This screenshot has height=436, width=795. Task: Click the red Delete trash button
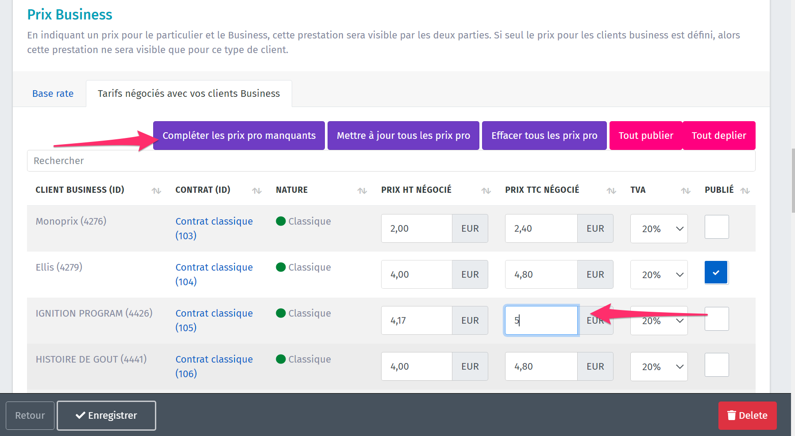tap(747, 415)
